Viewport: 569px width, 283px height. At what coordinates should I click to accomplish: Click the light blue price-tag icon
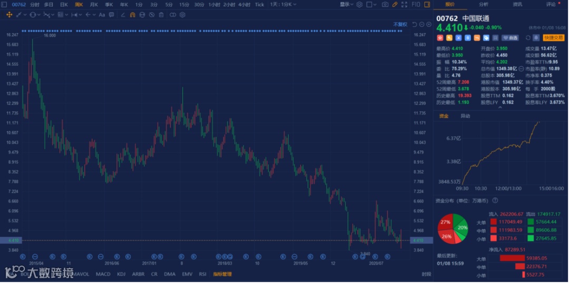(x=486, y=38)
